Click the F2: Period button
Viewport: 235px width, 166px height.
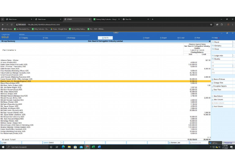[x=222, y=42]
